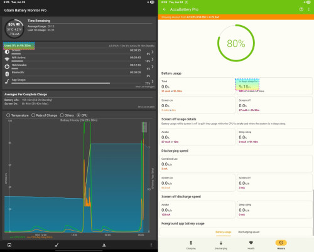Open the Combined use discharging card
314x252 pixels.
pyautogui.click(x=236, y=164)
